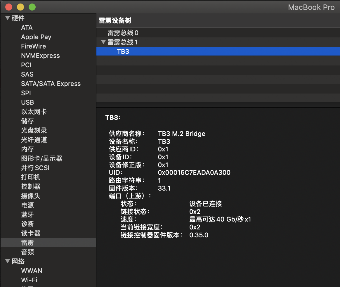Select 图形卡/显示器 in the sidebar
Image resolution: width=340 pixels, height=287 pixels.
click(42, 158)
